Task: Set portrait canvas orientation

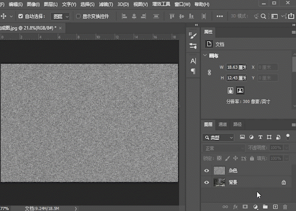Action: tap(230, 90)
